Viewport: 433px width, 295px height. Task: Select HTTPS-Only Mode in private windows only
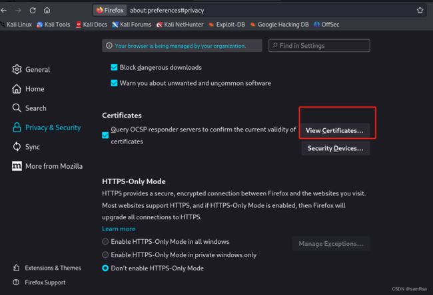[105, 254]
